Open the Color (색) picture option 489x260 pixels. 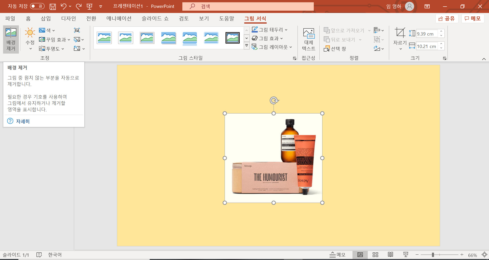pyautogui.click(x=47, y=30)
